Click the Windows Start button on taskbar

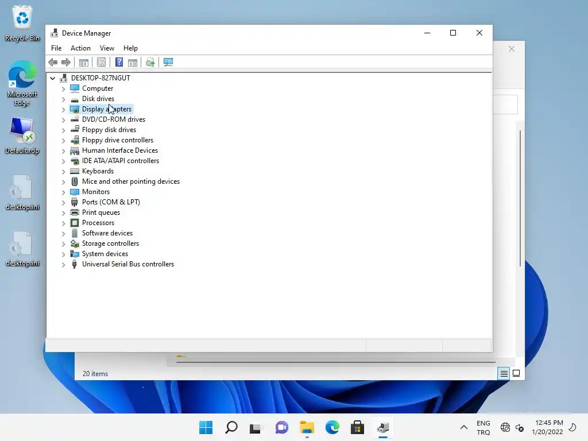[x=206, y=427]
